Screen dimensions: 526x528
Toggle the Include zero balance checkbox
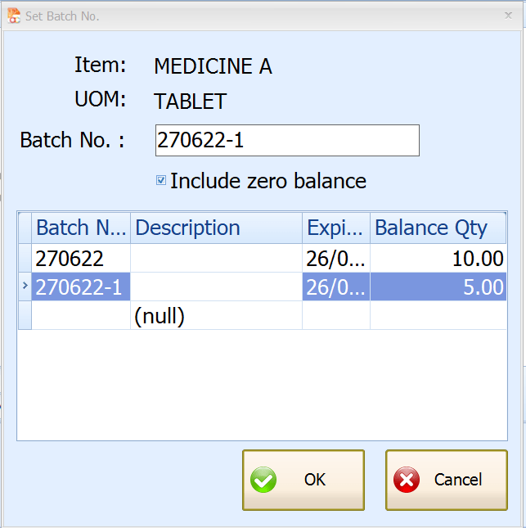coord(161,181)
